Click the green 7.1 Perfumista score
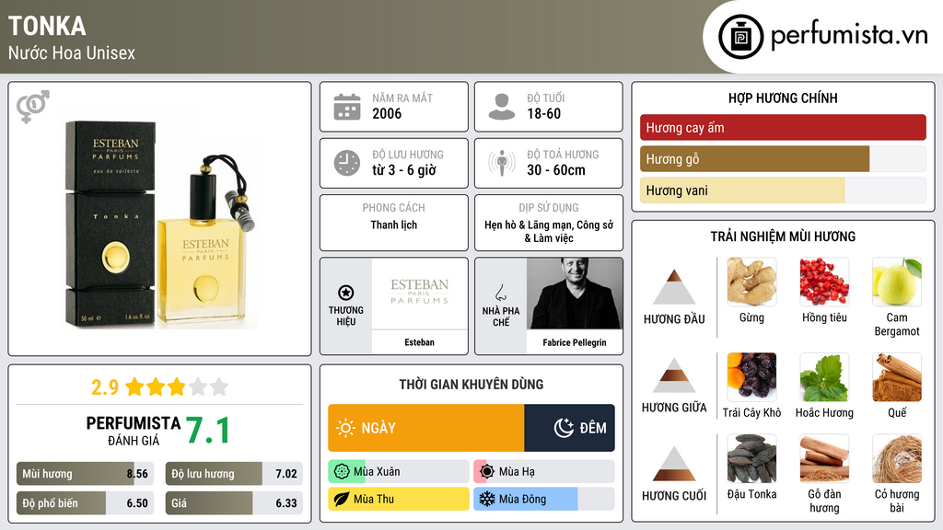The width and height of the screenshot is (943, 530). coord(207,431)
